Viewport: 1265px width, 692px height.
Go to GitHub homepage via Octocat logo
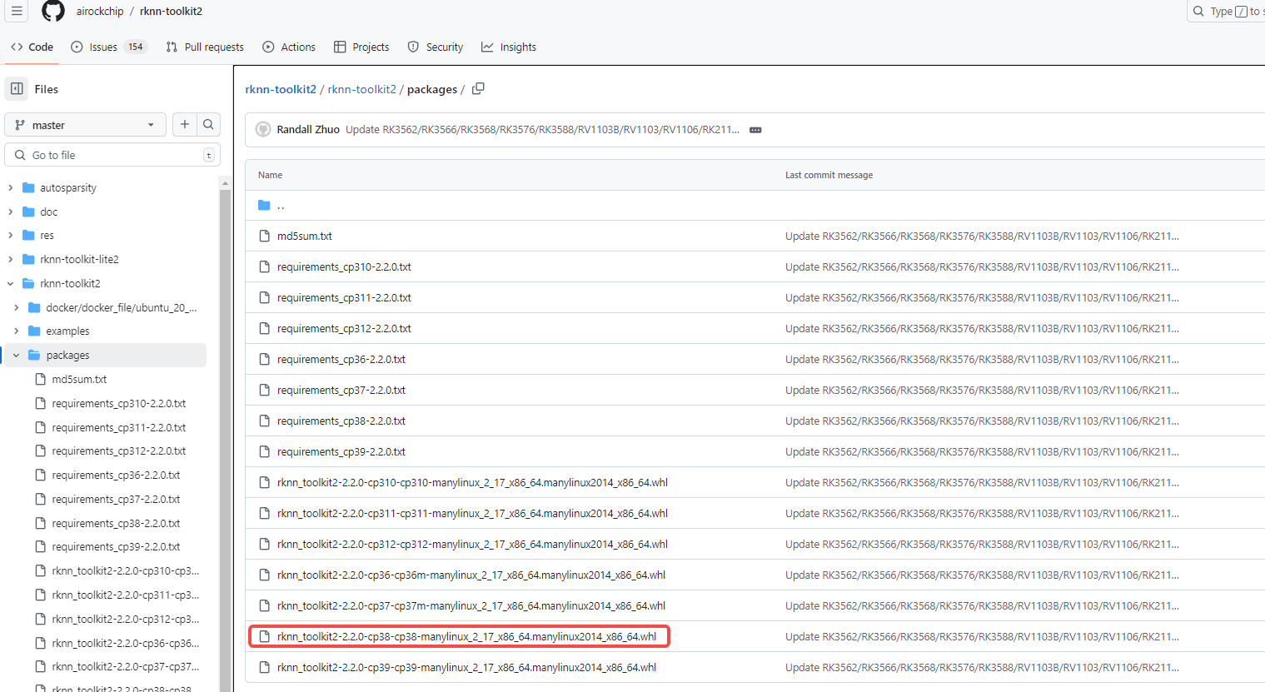click(x=53, y=11)
